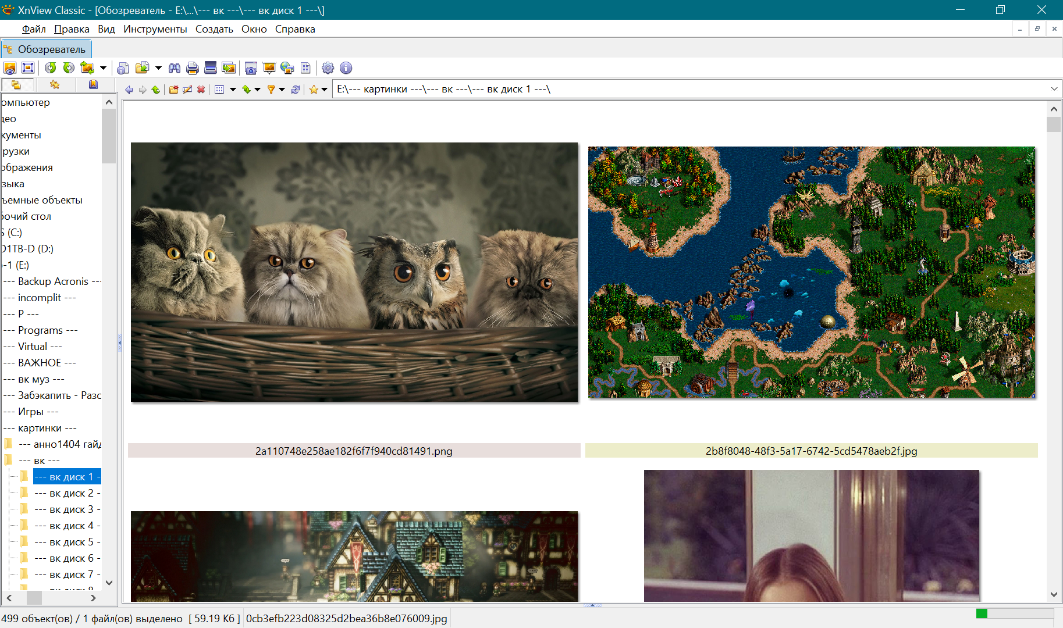Open the gear Options icon
This screenshot has width=1063, height=628.
coord(328,68)
